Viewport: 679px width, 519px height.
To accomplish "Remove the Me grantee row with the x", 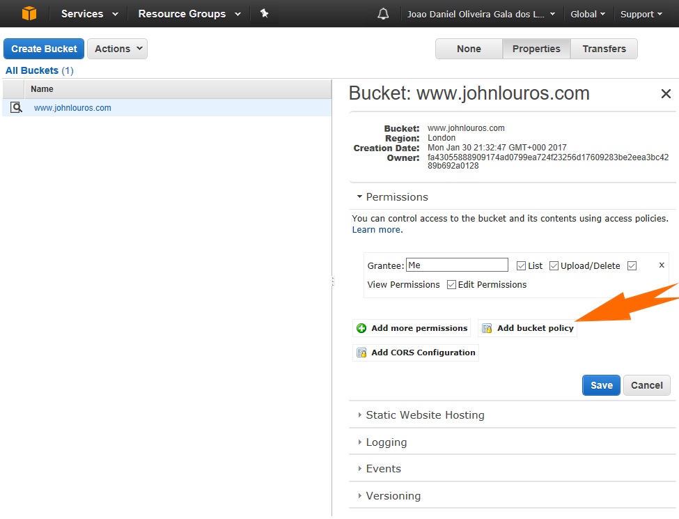I will coord(661,265).
